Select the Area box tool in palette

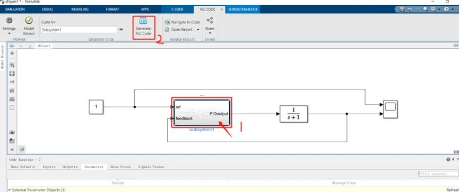click(x=12, y=108)
